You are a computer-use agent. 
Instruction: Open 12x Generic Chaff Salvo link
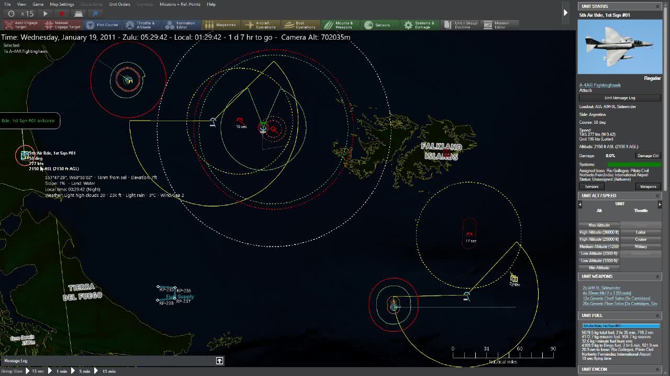[x=616, y=298]
